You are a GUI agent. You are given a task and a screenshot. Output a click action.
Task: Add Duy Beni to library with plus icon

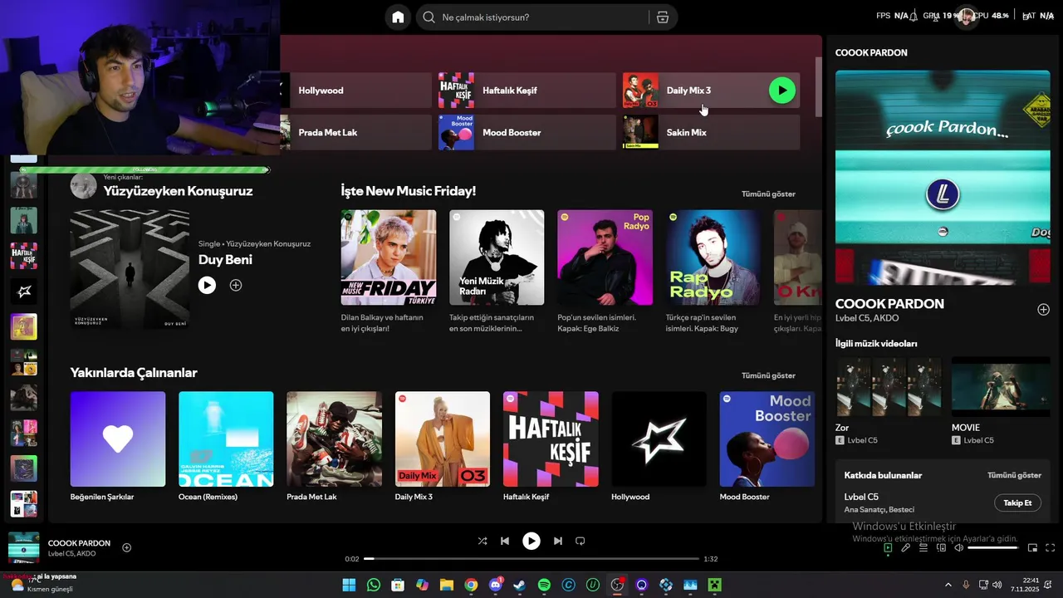pyautogui.click(x=236, y=285)
